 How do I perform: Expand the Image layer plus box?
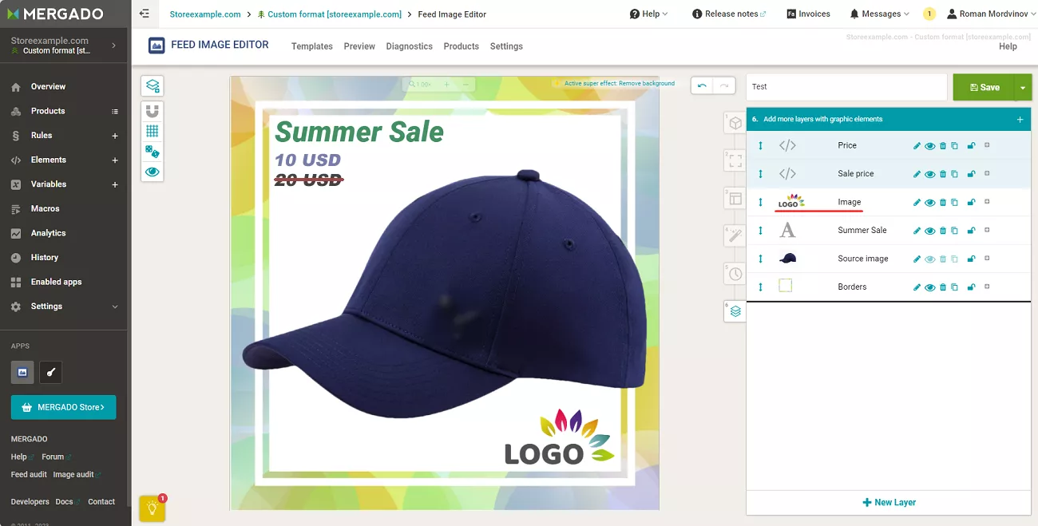click(987, 202)
